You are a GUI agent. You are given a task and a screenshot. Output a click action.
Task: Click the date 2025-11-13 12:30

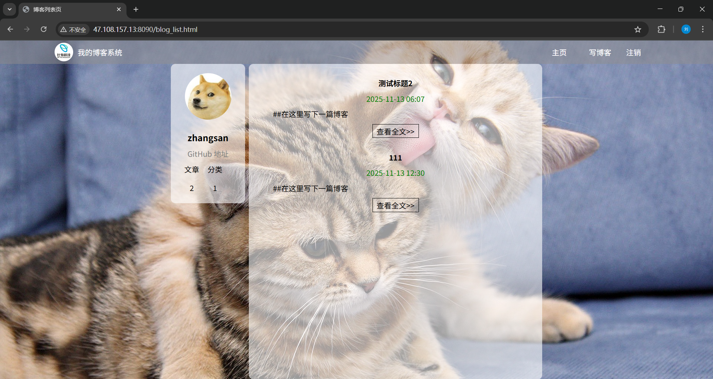pos(395,173)
